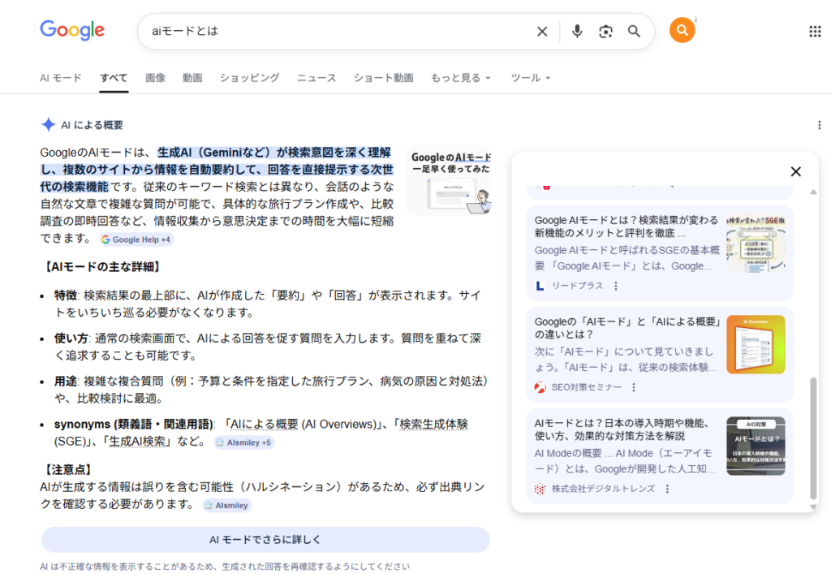Open the Google AIモードとは article by リードプラス
The height and width of the screenshot is (574, 831).
point(626,227)
